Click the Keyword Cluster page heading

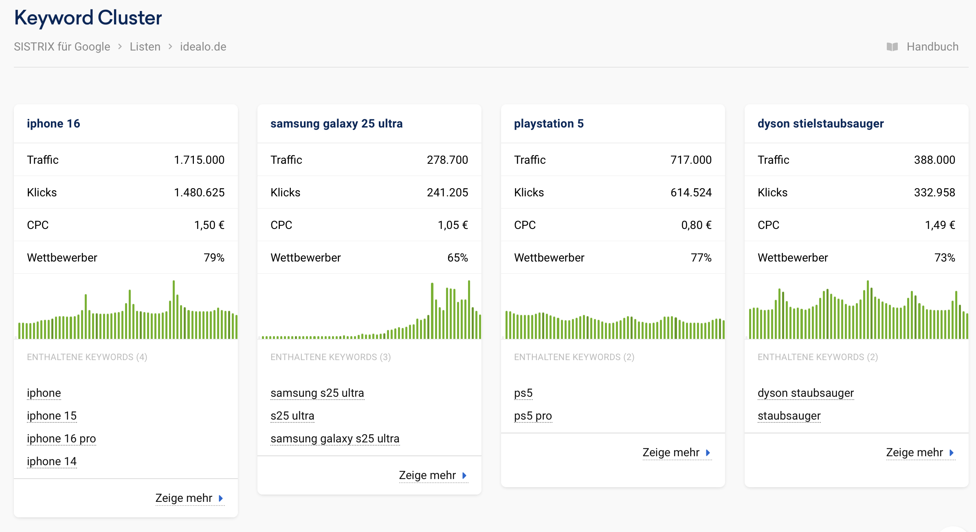[x=88, y=18]
